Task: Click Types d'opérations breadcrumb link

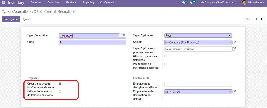Action: coord(17,12)
